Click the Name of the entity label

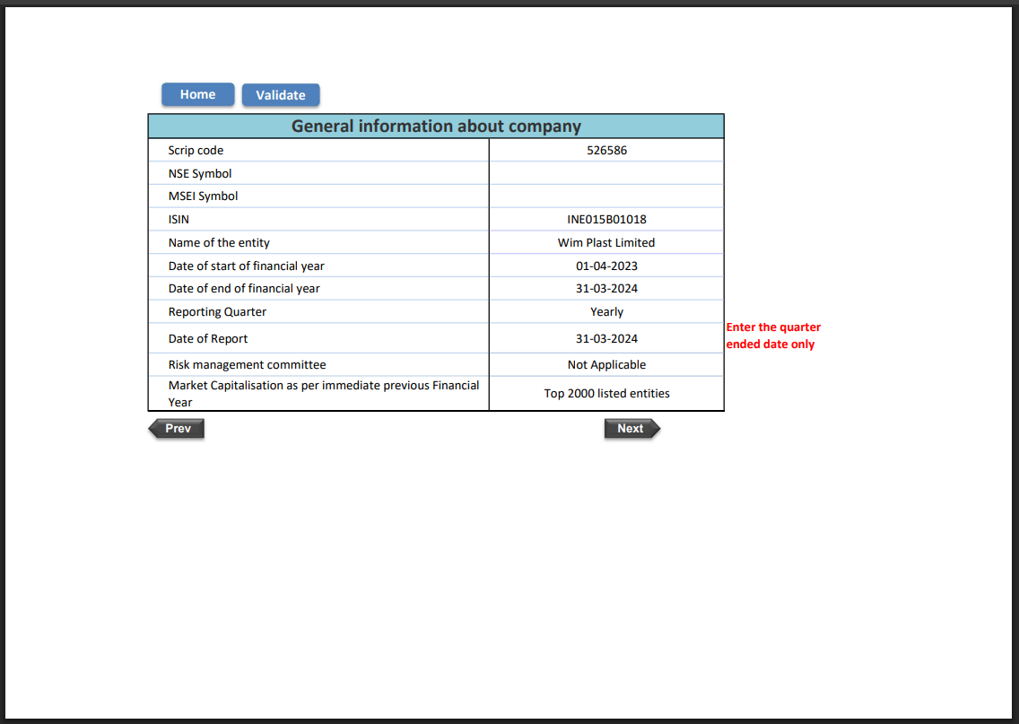point(219,242)
